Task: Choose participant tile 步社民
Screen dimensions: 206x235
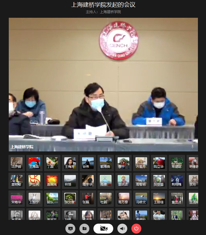Action: coord(34,181)
